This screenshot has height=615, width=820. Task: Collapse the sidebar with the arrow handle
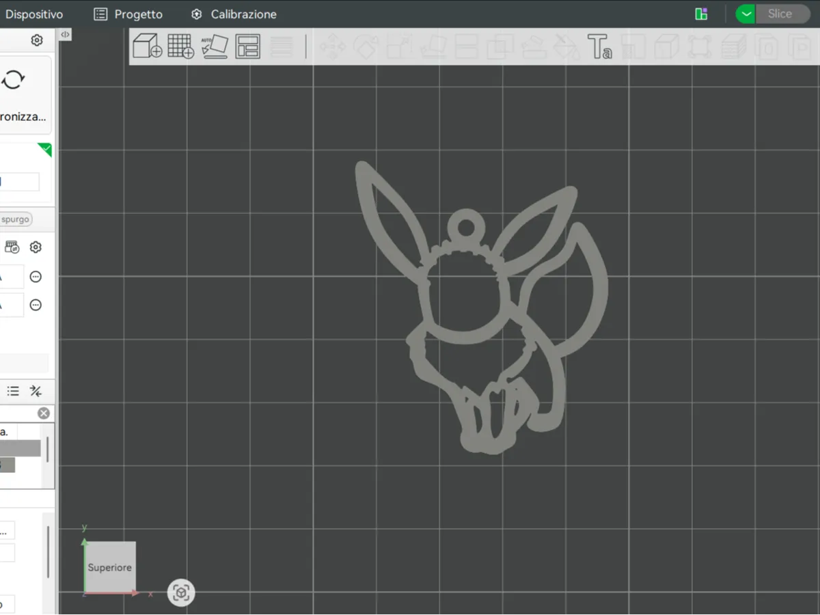click(x=65, y=34)
